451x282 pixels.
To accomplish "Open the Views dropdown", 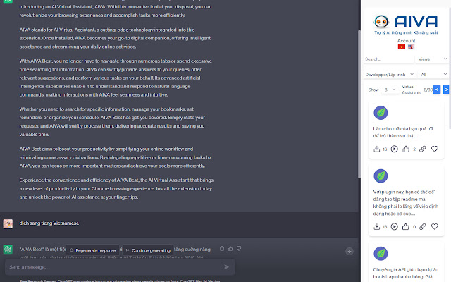I will [x=432, y=59].
